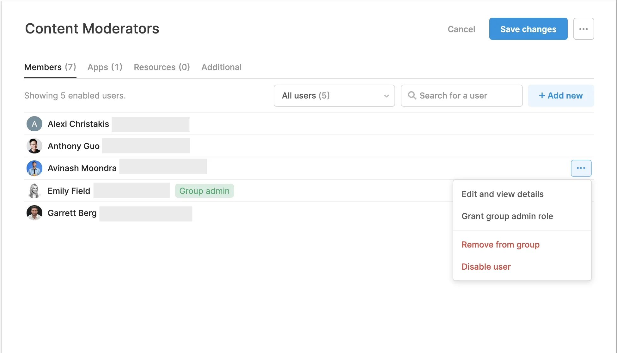Expand the All users filter dropdown

click(334, 95)
